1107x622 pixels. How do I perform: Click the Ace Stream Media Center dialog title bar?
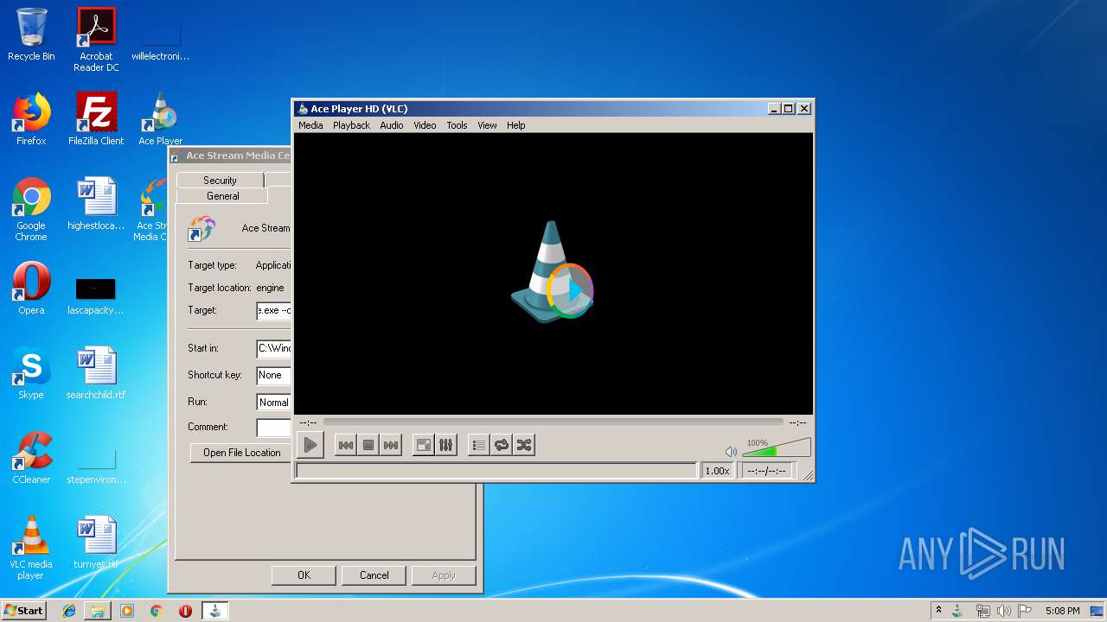pos(230,155)
